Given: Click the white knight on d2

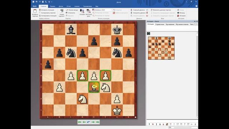Looking at the screenshot, I should (83, 99).
